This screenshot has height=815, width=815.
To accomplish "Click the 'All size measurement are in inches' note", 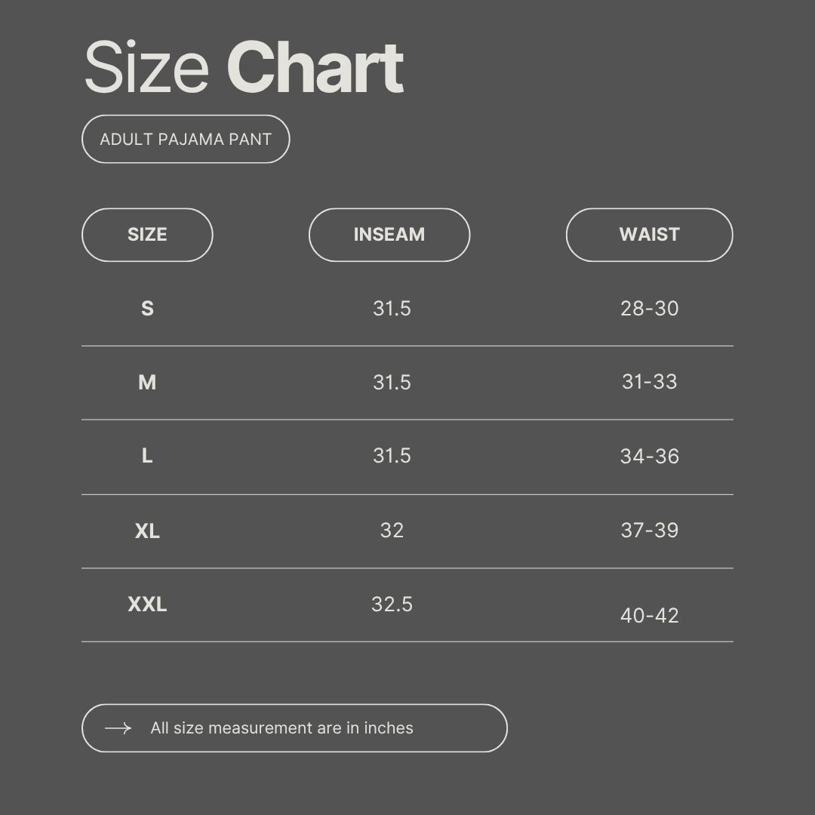I will 281,728.
